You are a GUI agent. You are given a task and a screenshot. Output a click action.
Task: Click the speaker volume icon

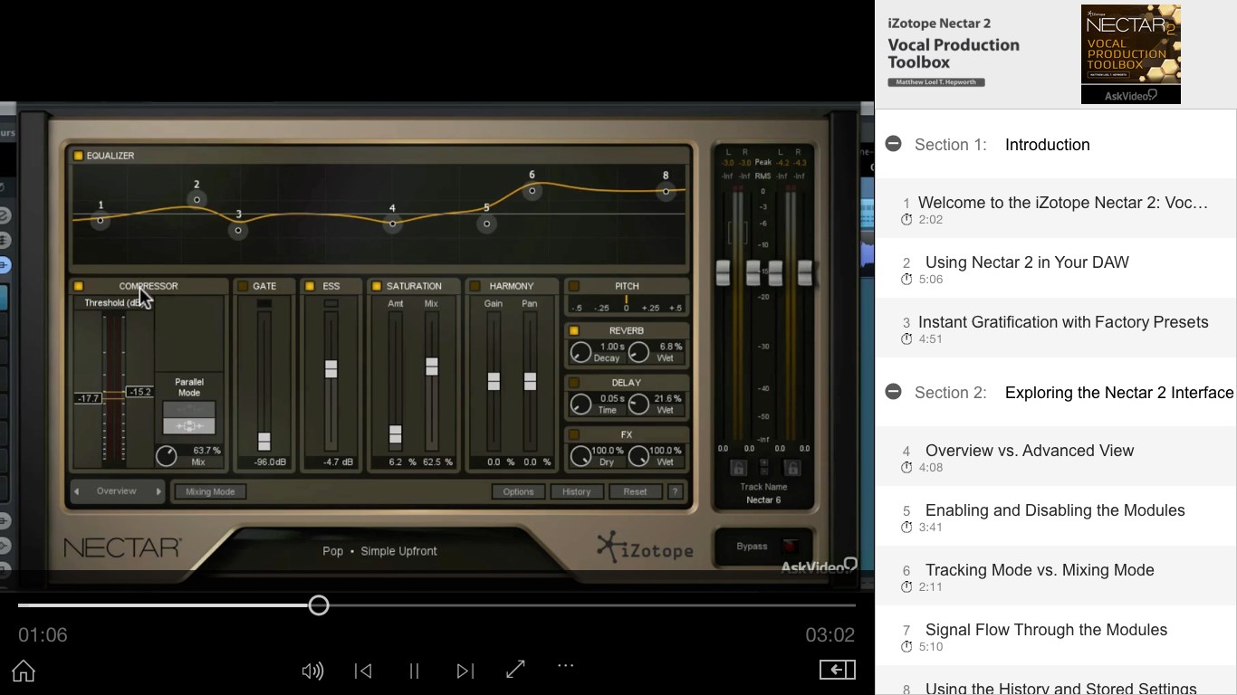point(312,671)
